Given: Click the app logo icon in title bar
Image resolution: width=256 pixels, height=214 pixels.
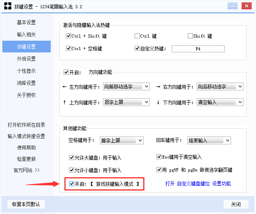Looking at the screenshot, I should (7, 6).
